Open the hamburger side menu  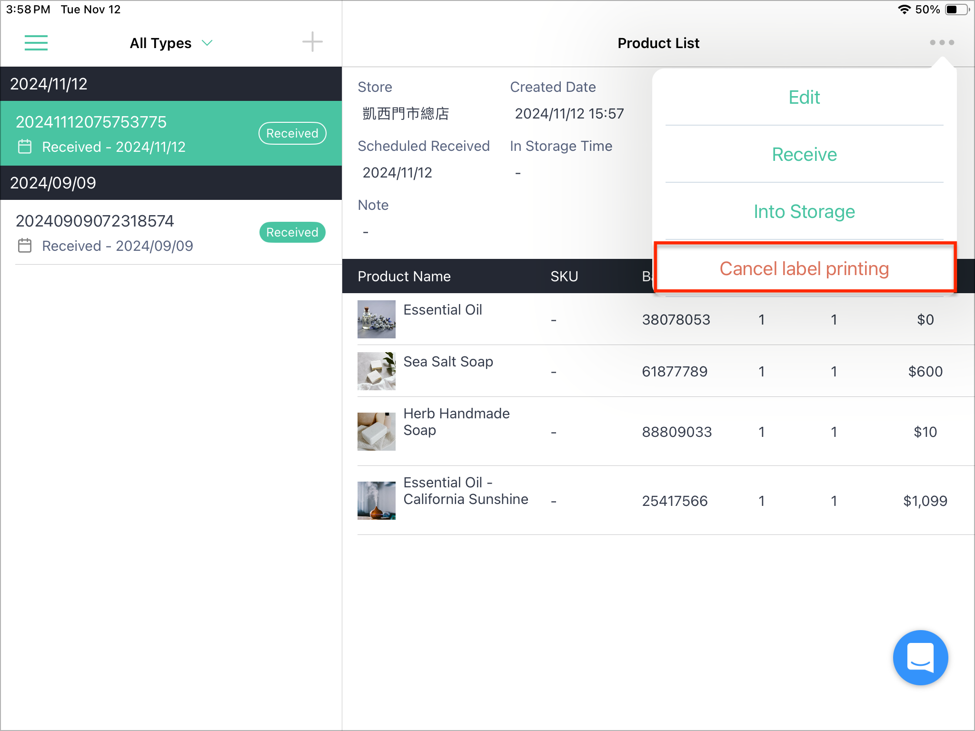click(x=36, y=43)
